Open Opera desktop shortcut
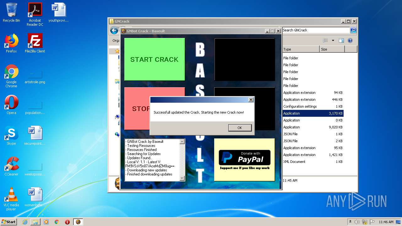Viewport: 402px width, 226px height. pyautogui.click(x=11, y=105)
